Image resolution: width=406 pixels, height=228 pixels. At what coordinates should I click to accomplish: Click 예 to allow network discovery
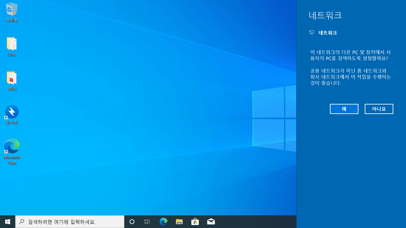(344, 109)
